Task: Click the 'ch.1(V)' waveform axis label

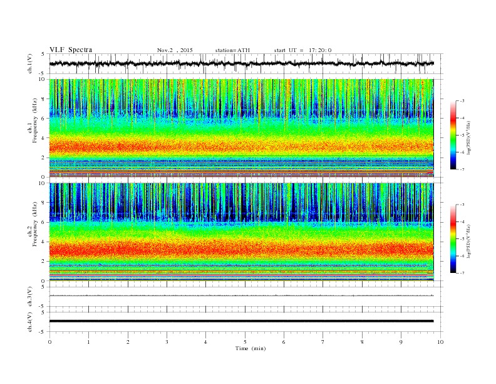Action: click(30, 63)
